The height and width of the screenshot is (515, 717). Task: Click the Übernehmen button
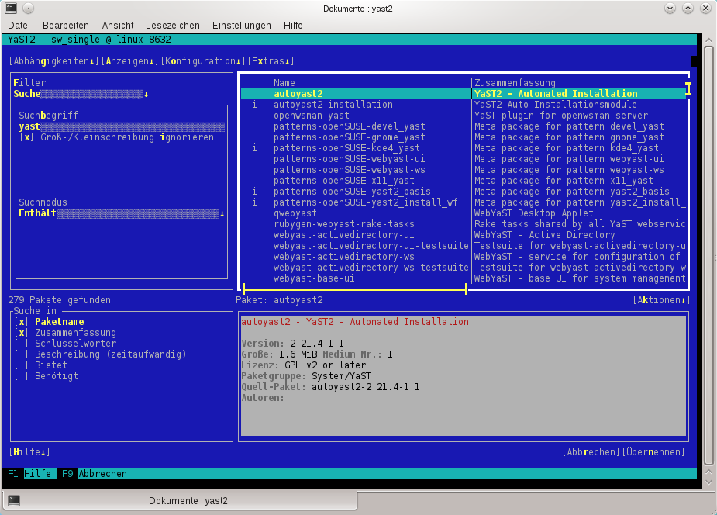tap(653, 451)
